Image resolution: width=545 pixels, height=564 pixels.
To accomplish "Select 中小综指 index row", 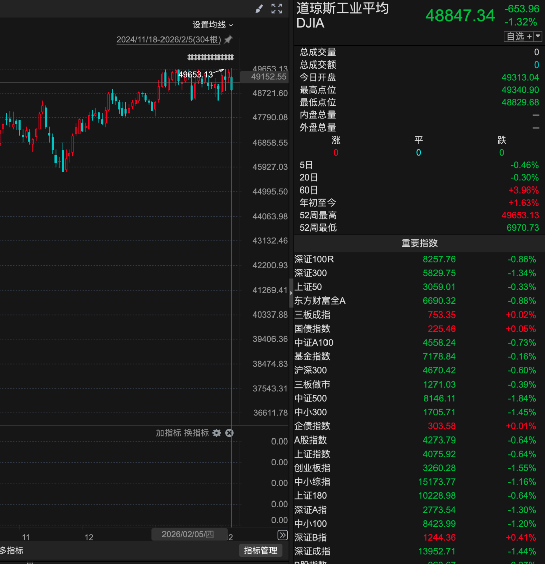I will pyautogui.click(x=419, y=482).
